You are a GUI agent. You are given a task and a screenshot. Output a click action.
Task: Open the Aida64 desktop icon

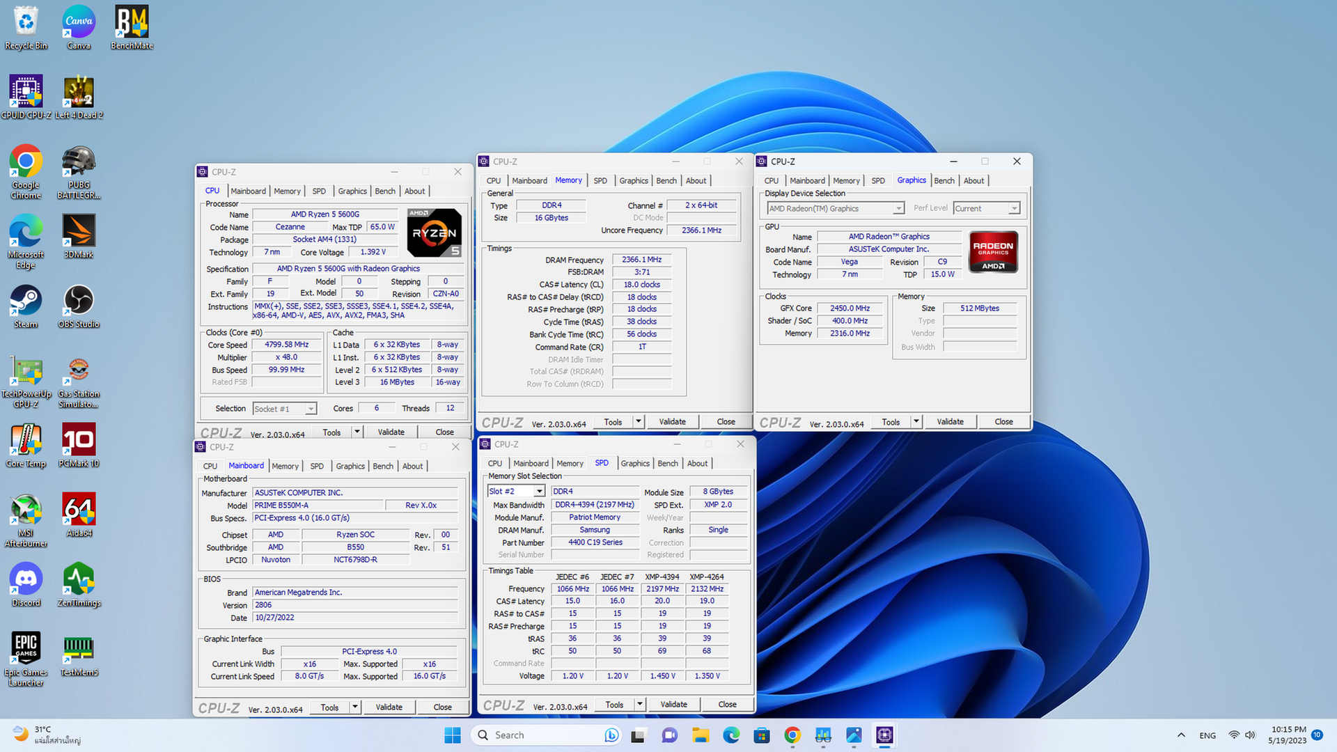pyautogui.click(x=79, y=515)
